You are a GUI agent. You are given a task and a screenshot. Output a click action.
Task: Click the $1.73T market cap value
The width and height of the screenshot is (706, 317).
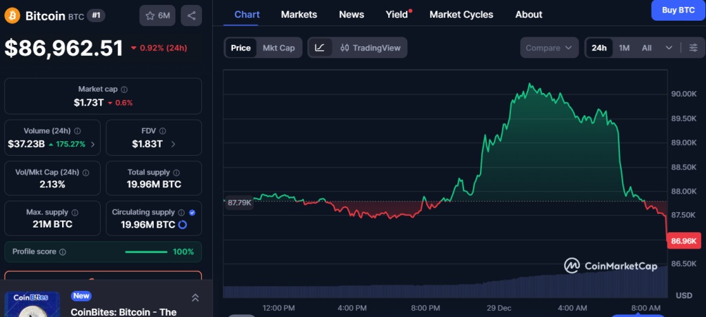pyautogui.click(x=89, y=103)
